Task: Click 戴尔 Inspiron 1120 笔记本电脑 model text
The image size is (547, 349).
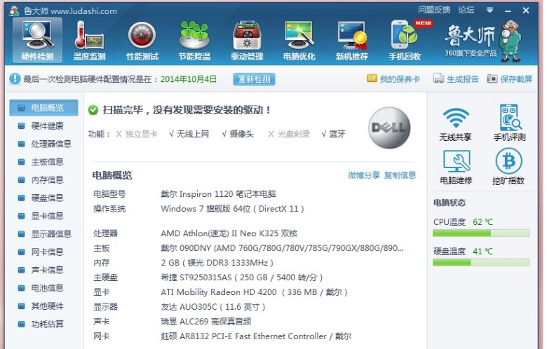Action: pos(218,194)
